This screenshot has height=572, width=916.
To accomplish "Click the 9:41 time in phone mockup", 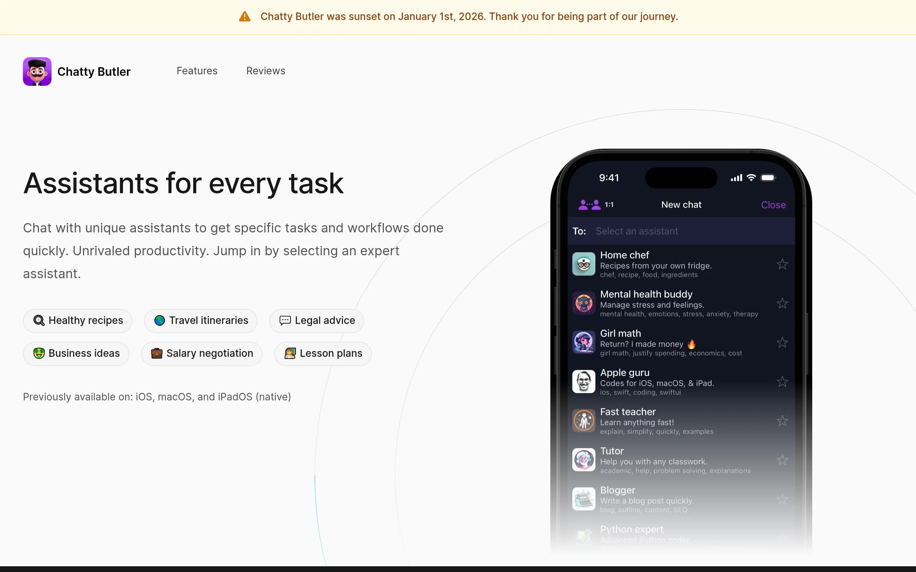I will pos(609,178).
